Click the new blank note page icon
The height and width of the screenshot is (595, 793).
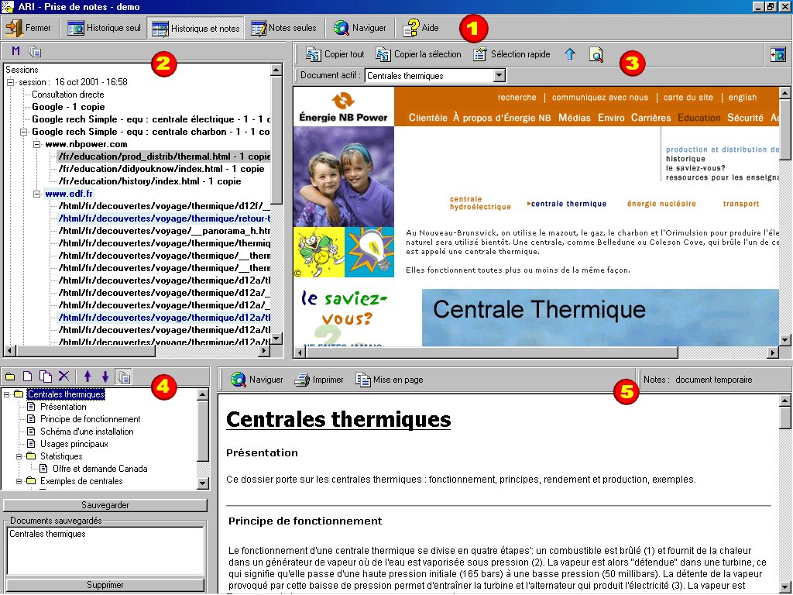click(28, 376)
